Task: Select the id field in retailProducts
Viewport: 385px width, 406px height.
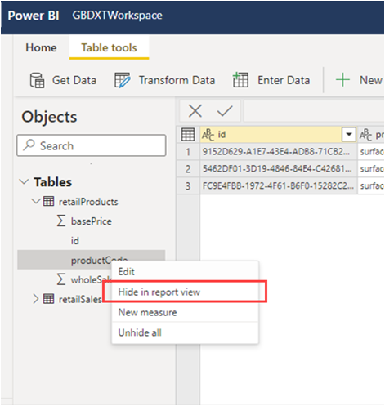Action: pos(75,241)
